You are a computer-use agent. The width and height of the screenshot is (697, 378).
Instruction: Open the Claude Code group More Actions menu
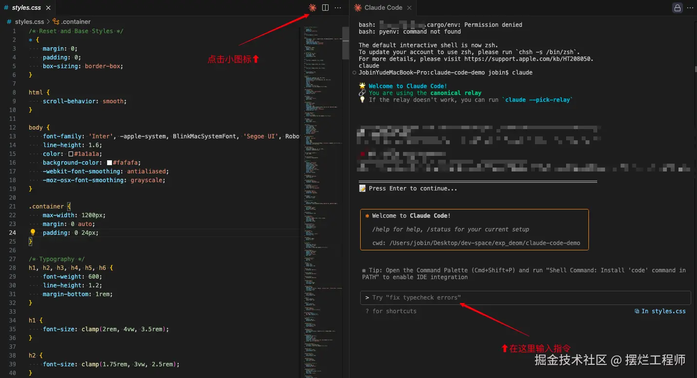(x=690, y=8)
